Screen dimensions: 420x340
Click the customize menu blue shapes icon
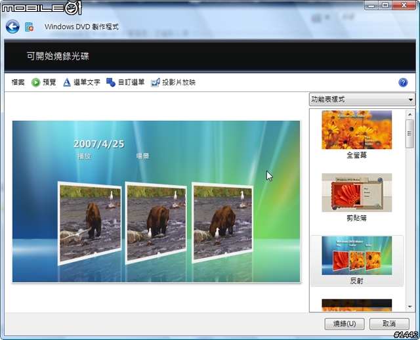(111, 82)
